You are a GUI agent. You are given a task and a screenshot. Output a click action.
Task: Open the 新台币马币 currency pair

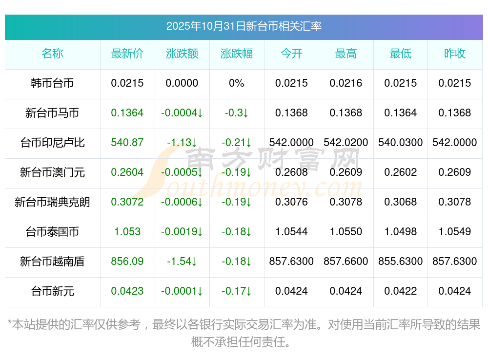tap(52, 113)
